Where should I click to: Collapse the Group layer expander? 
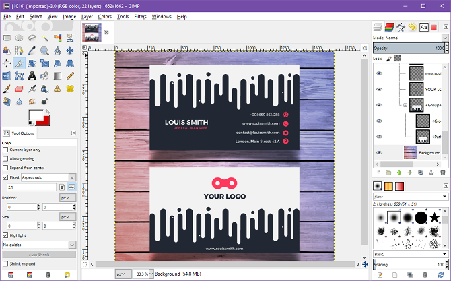pos(405,105)
